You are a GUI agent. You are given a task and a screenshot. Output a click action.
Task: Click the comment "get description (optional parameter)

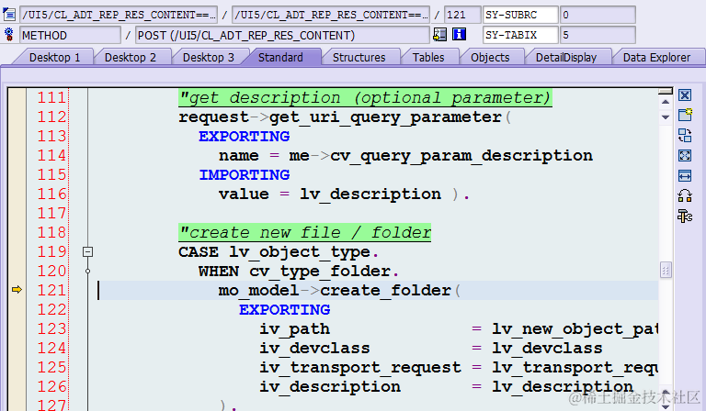365,97
